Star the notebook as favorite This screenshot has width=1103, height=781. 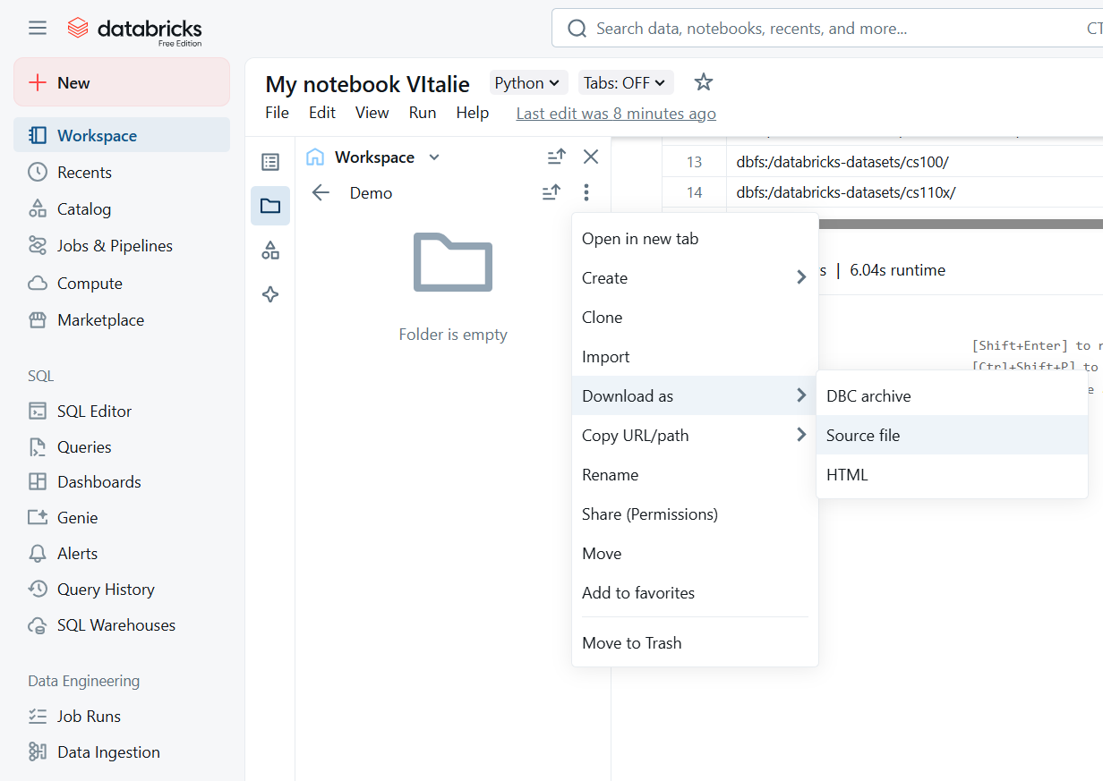704,82
